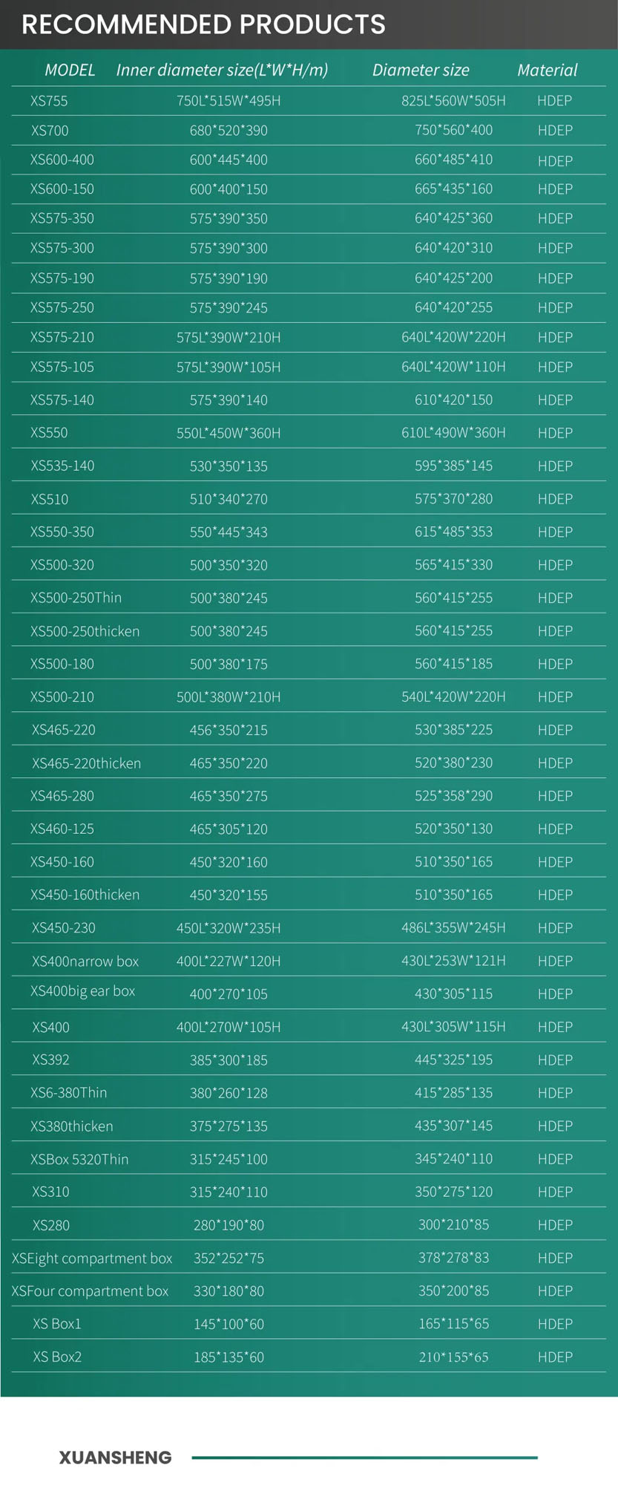Select the Material column header

coord(547,70)
